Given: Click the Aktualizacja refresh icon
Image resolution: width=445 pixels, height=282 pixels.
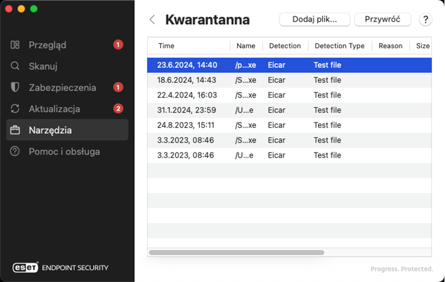Looking at the screenshot, I should coord(15,108).
